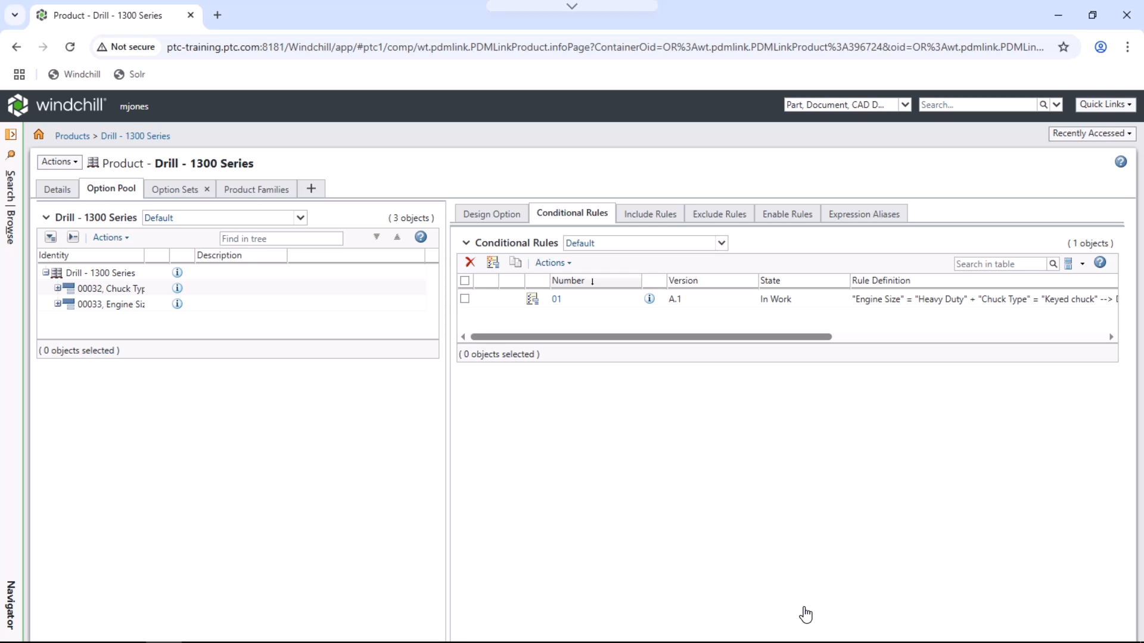The image size is (1144, 643).
Task: View information for 00033, Engine Size row
Action: (x=177, y=304)
